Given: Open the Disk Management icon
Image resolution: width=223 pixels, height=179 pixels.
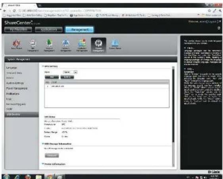Looking at the screenshot, I should [x=33, y=45].
